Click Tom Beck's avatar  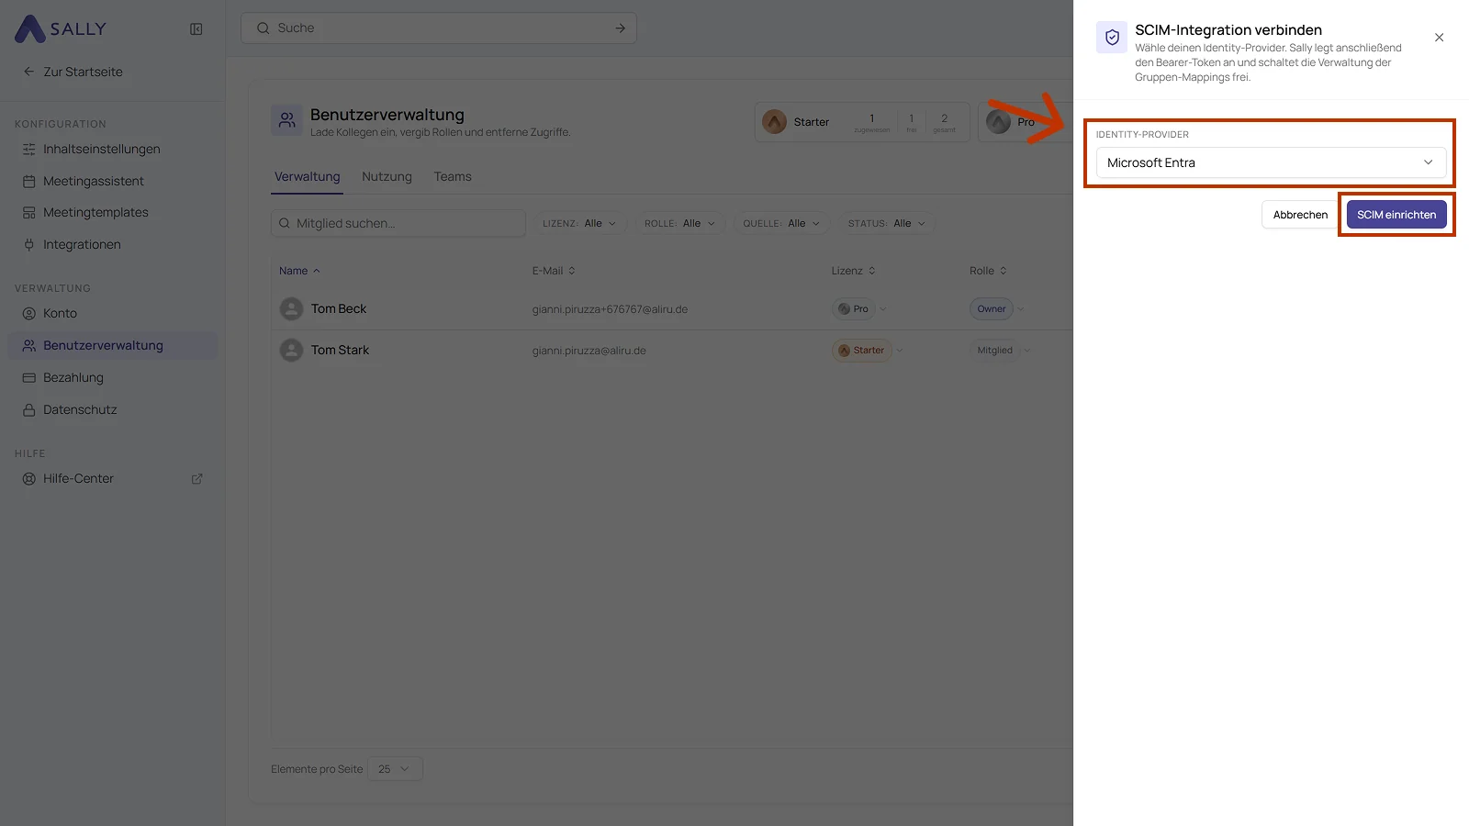[x=291, y=309]
